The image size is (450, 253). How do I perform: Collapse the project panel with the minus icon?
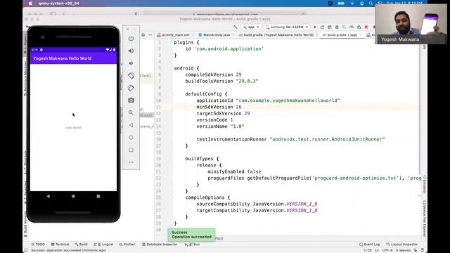pyautogui.click(x=150, y=34)
